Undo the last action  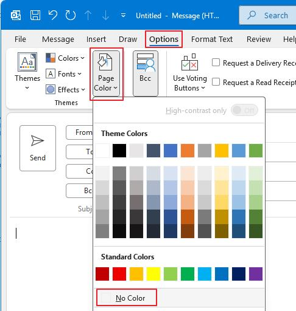point(53,15)
